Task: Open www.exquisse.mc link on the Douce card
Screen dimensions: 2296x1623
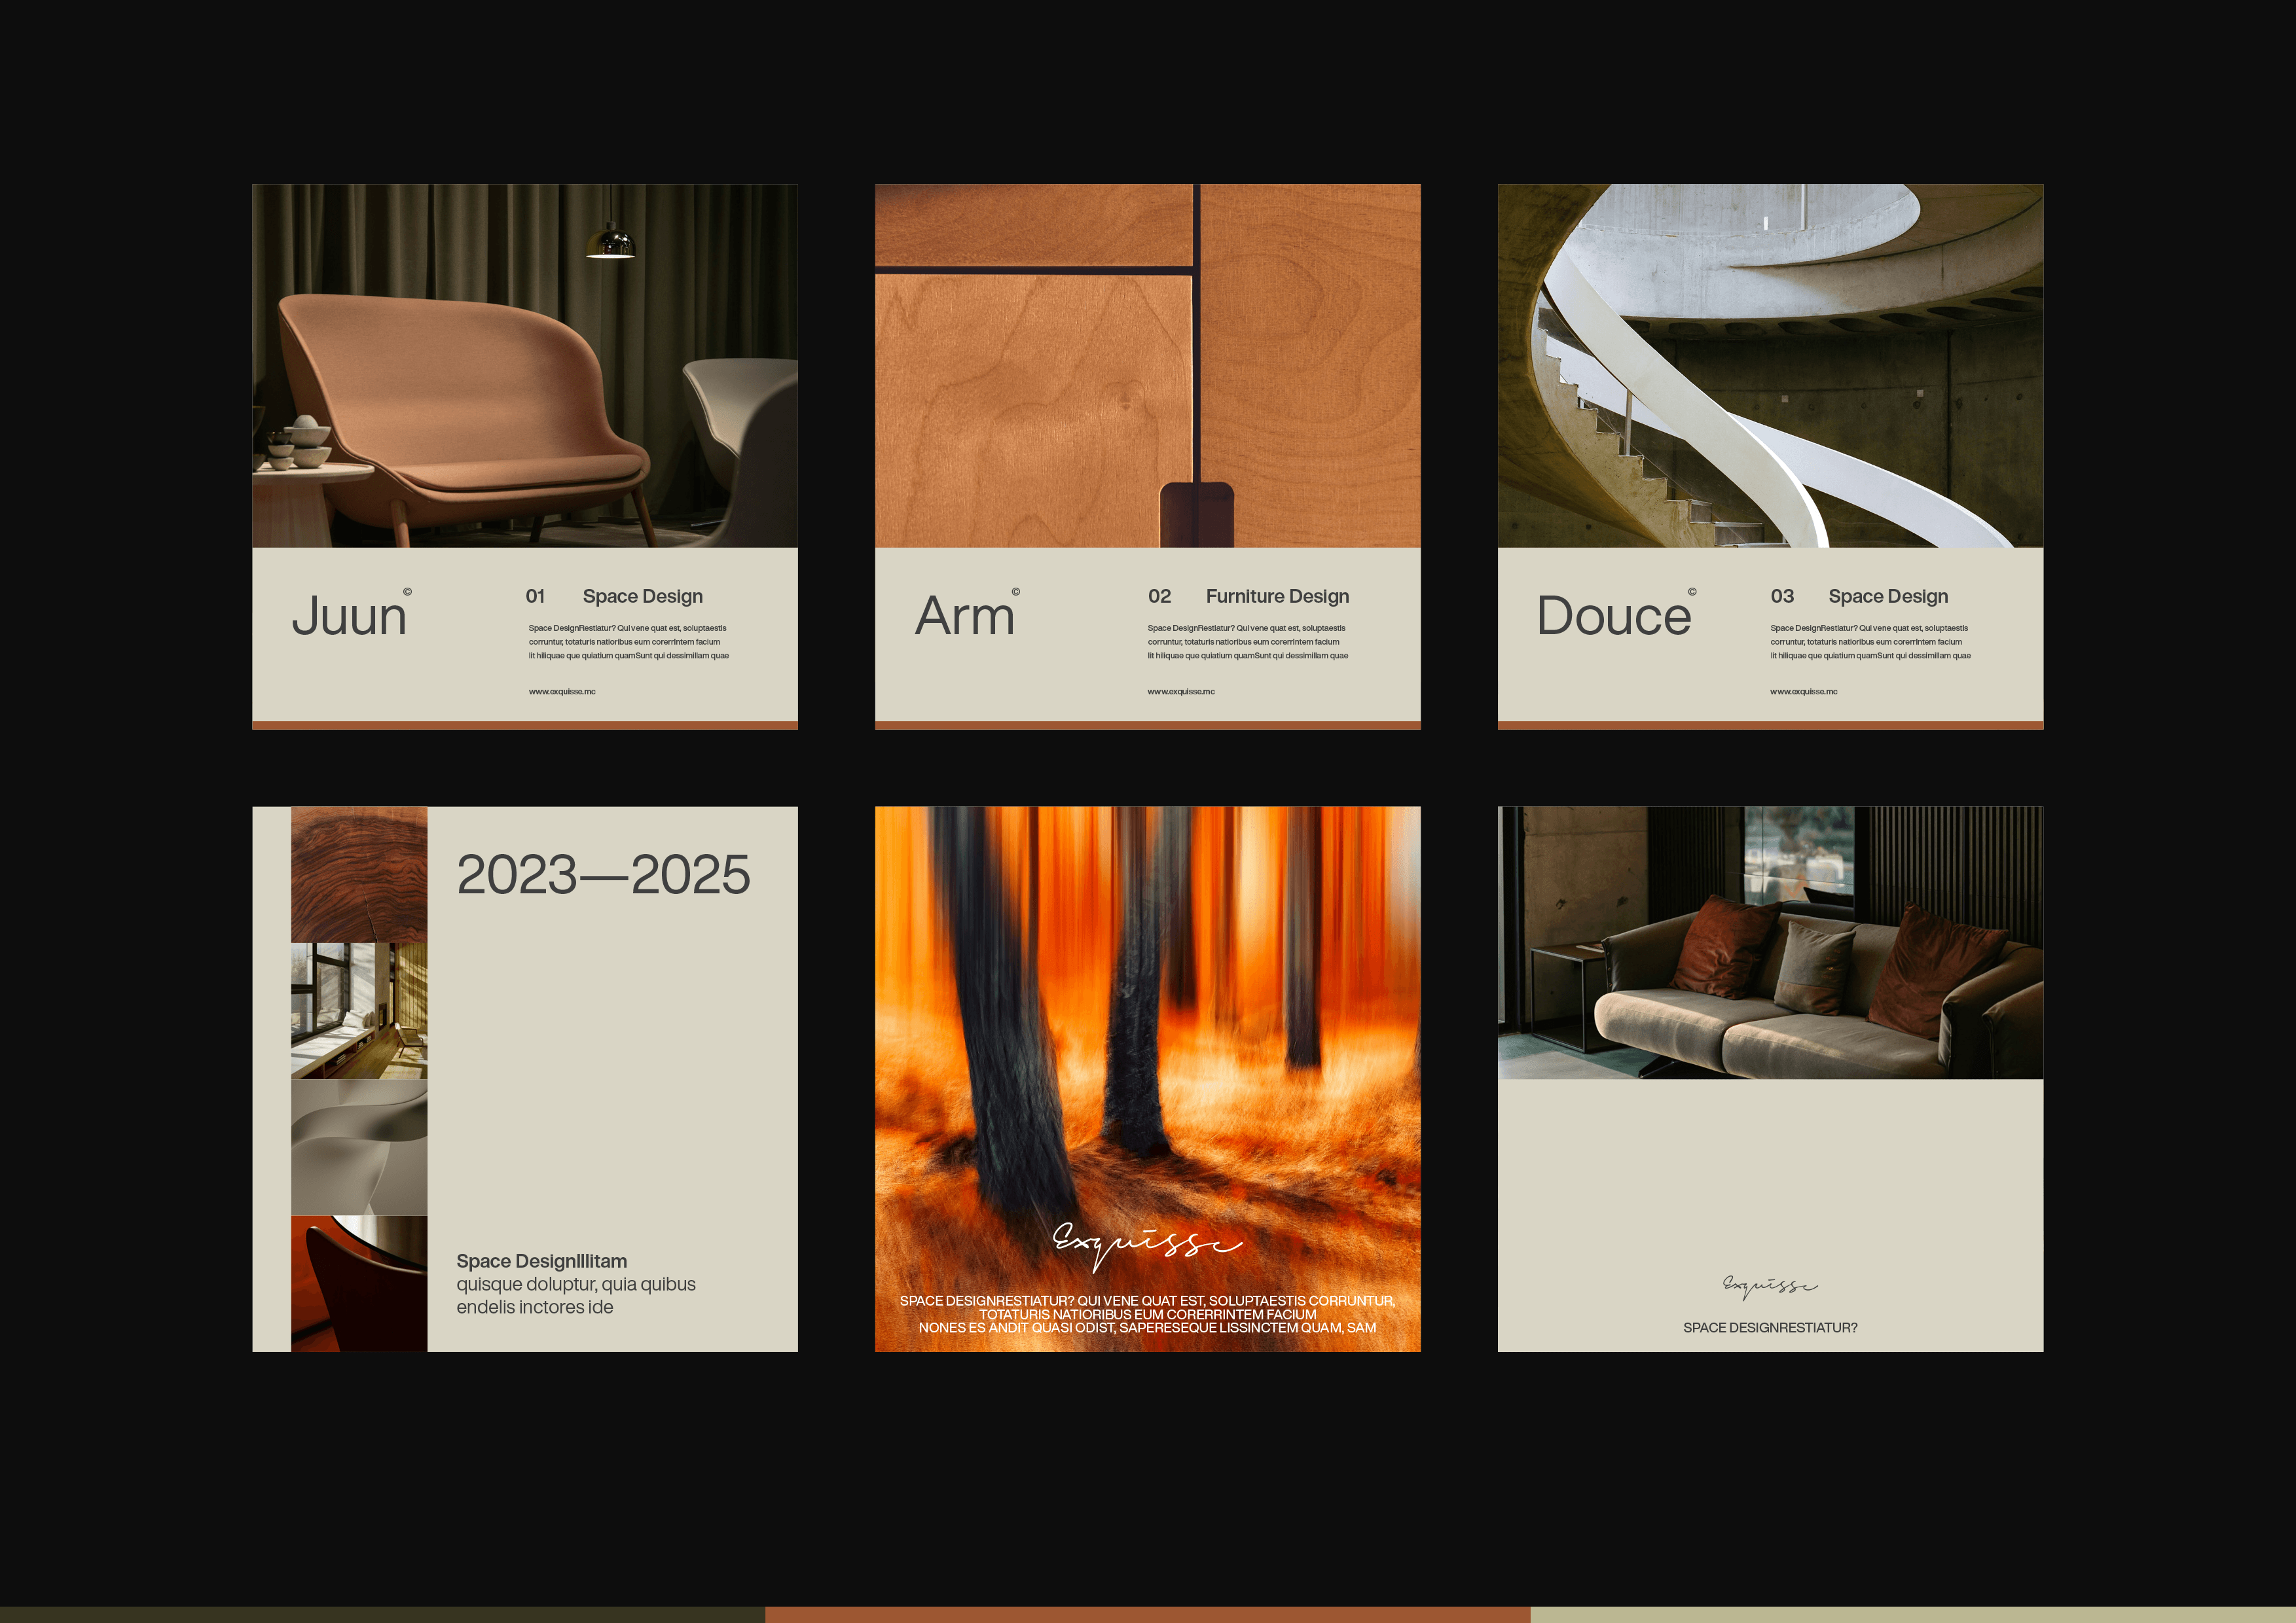Action: [1803, 692]
